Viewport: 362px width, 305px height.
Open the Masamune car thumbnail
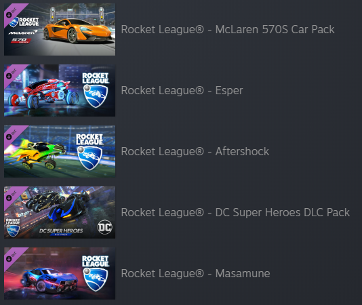tap(60, 273)
